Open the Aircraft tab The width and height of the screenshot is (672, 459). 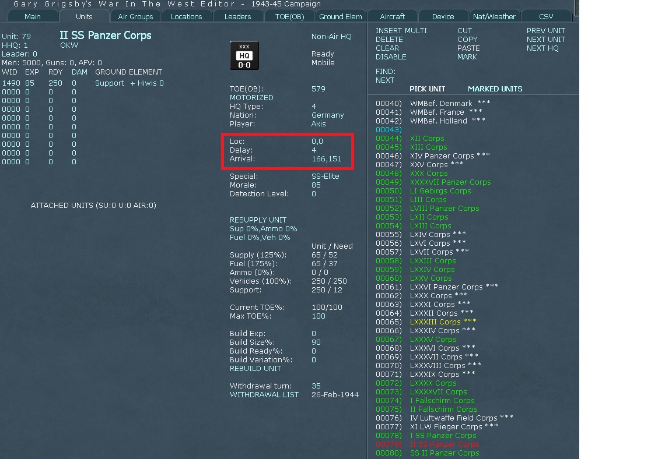[392, 17]
